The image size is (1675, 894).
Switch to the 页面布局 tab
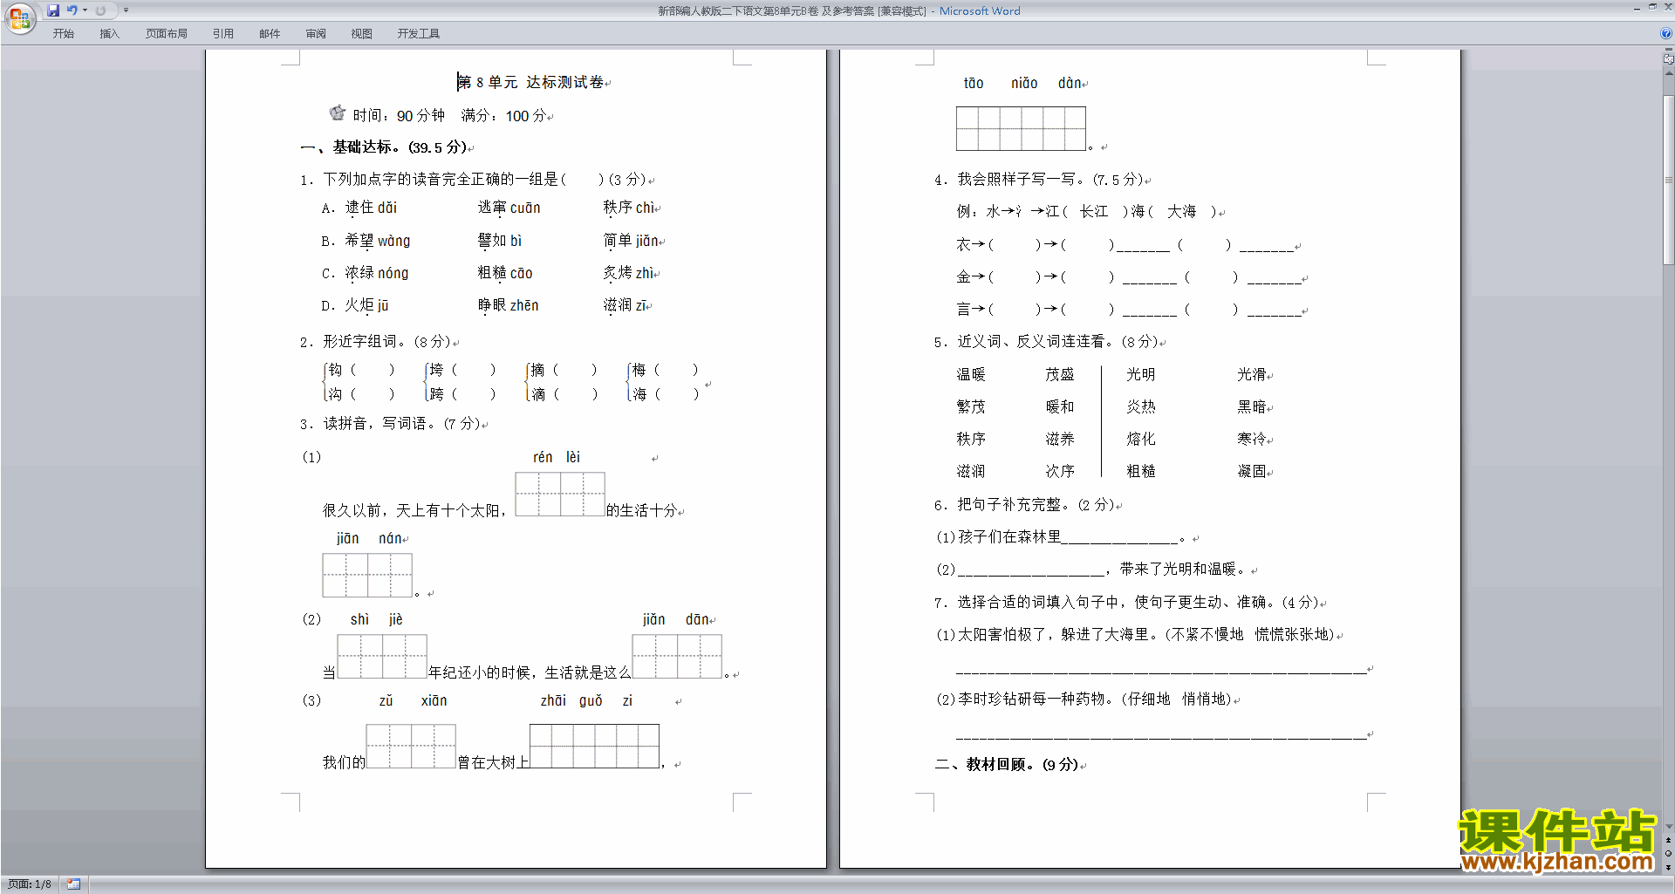coord(167,34)
